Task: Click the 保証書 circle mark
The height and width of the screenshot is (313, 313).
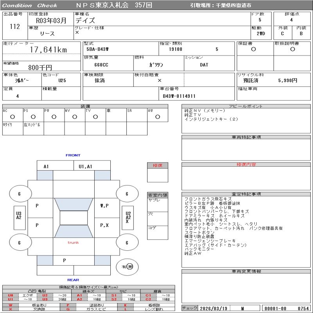Action: tap(254, 49)
